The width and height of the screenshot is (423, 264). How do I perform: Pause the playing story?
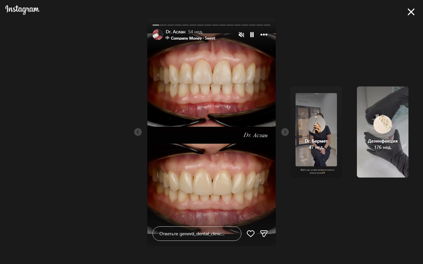click(252, 35)
